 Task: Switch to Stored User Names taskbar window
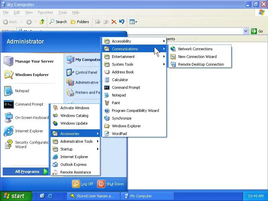pos(94,196)
